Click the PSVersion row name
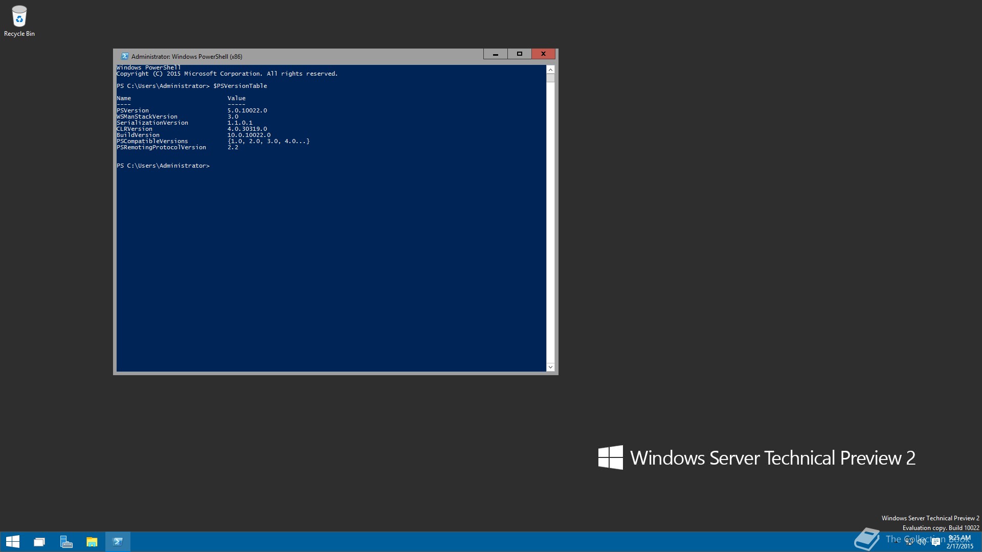982x552 pixels. click(132, 110)
